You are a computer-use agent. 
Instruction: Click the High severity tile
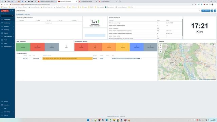95,47
